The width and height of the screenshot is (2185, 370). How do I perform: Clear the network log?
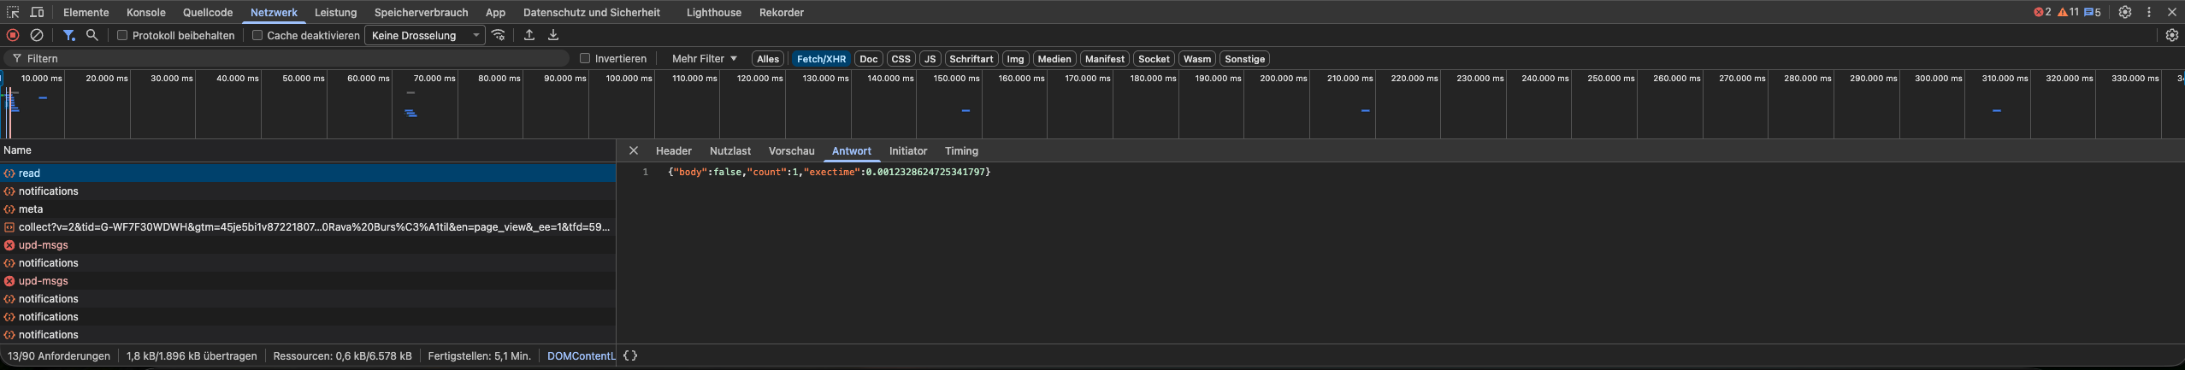click(x=37, y=35)
